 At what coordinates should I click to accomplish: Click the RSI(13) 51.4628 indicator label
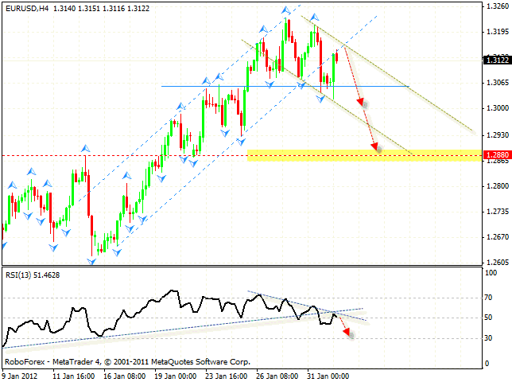(x=33, y=275)
